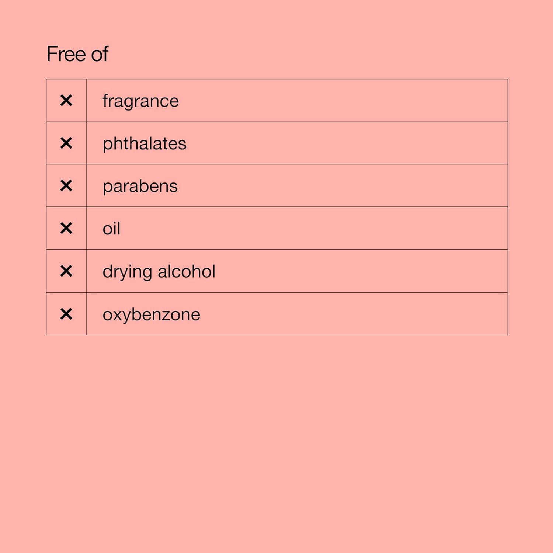Click the parabens label
Screen dimensions: 553x553
[140, 186]
